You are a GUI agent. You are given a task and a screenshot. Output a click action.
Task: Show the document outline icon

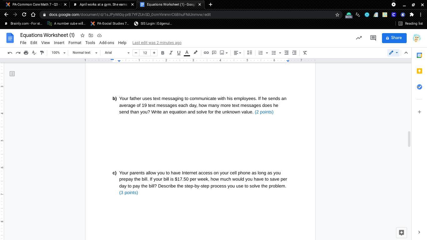12,74
